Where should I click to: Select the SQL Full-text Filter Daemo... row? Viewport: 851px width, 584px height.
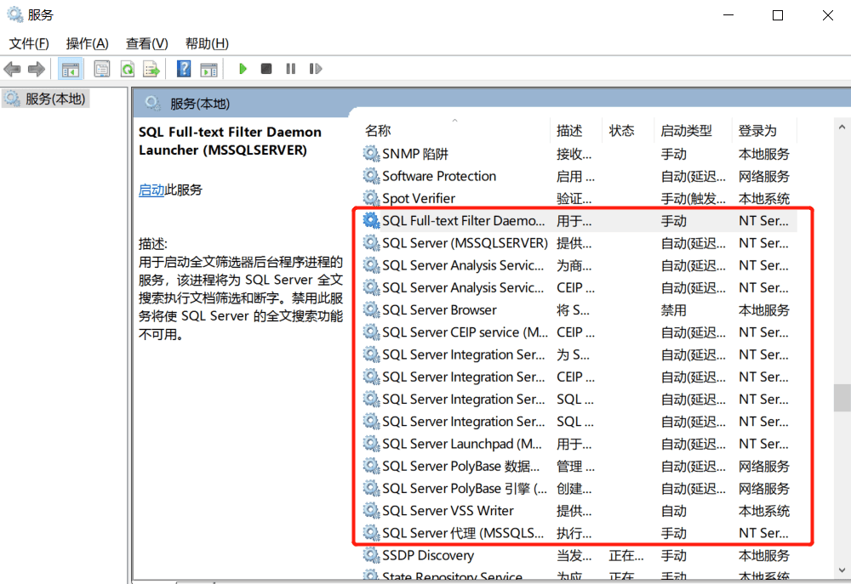[x=579, y=221]
